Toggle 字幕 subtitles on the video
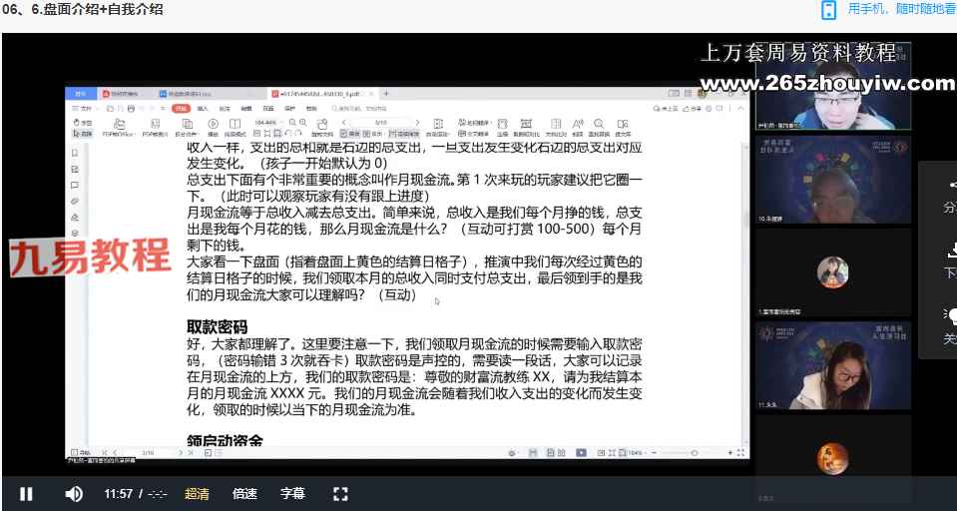957x511 pixels. pyautogui.click(x=292, y=494)
